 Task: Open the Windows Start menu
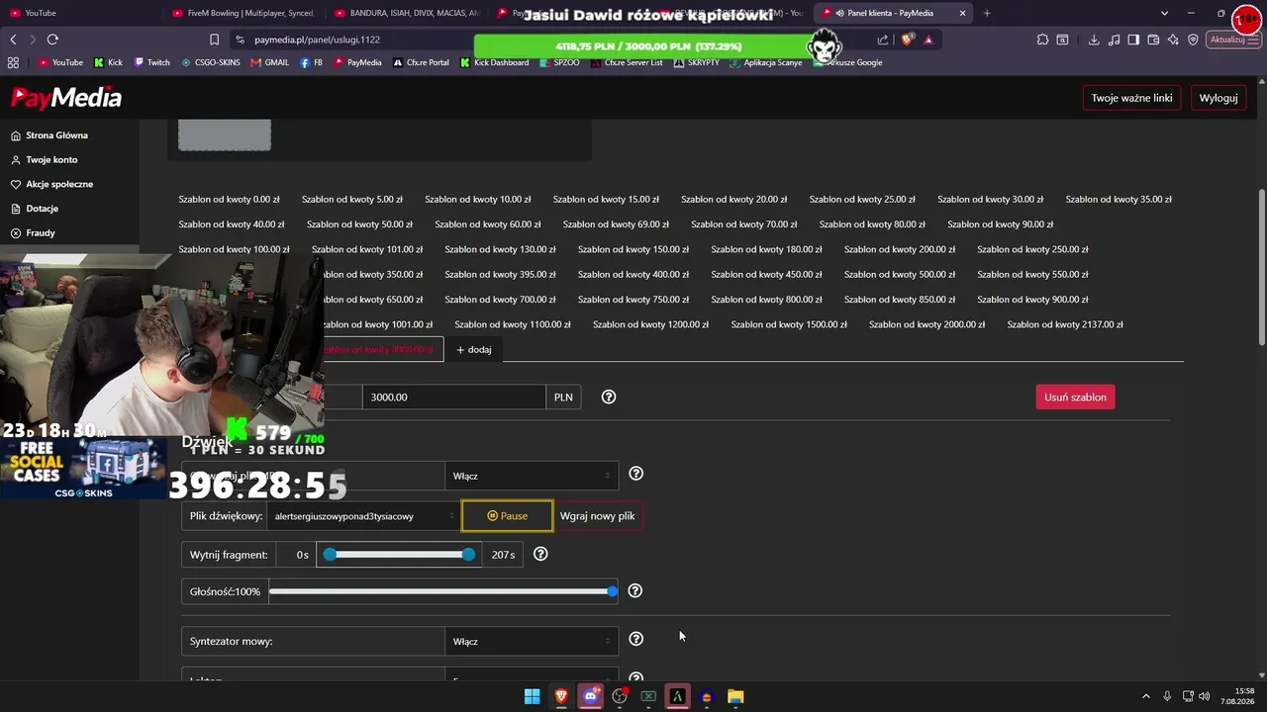coord(533,696)
